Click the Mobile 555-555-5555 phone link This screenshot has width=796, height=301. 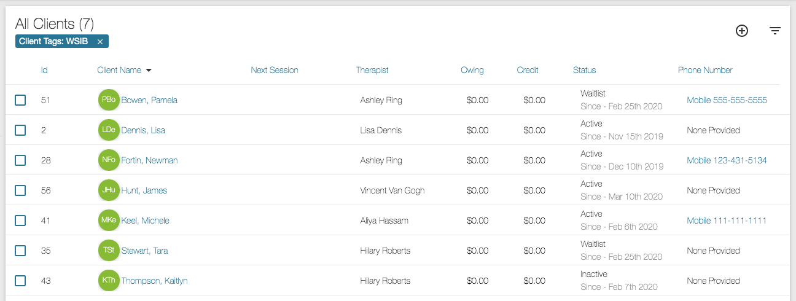(727, 100)
